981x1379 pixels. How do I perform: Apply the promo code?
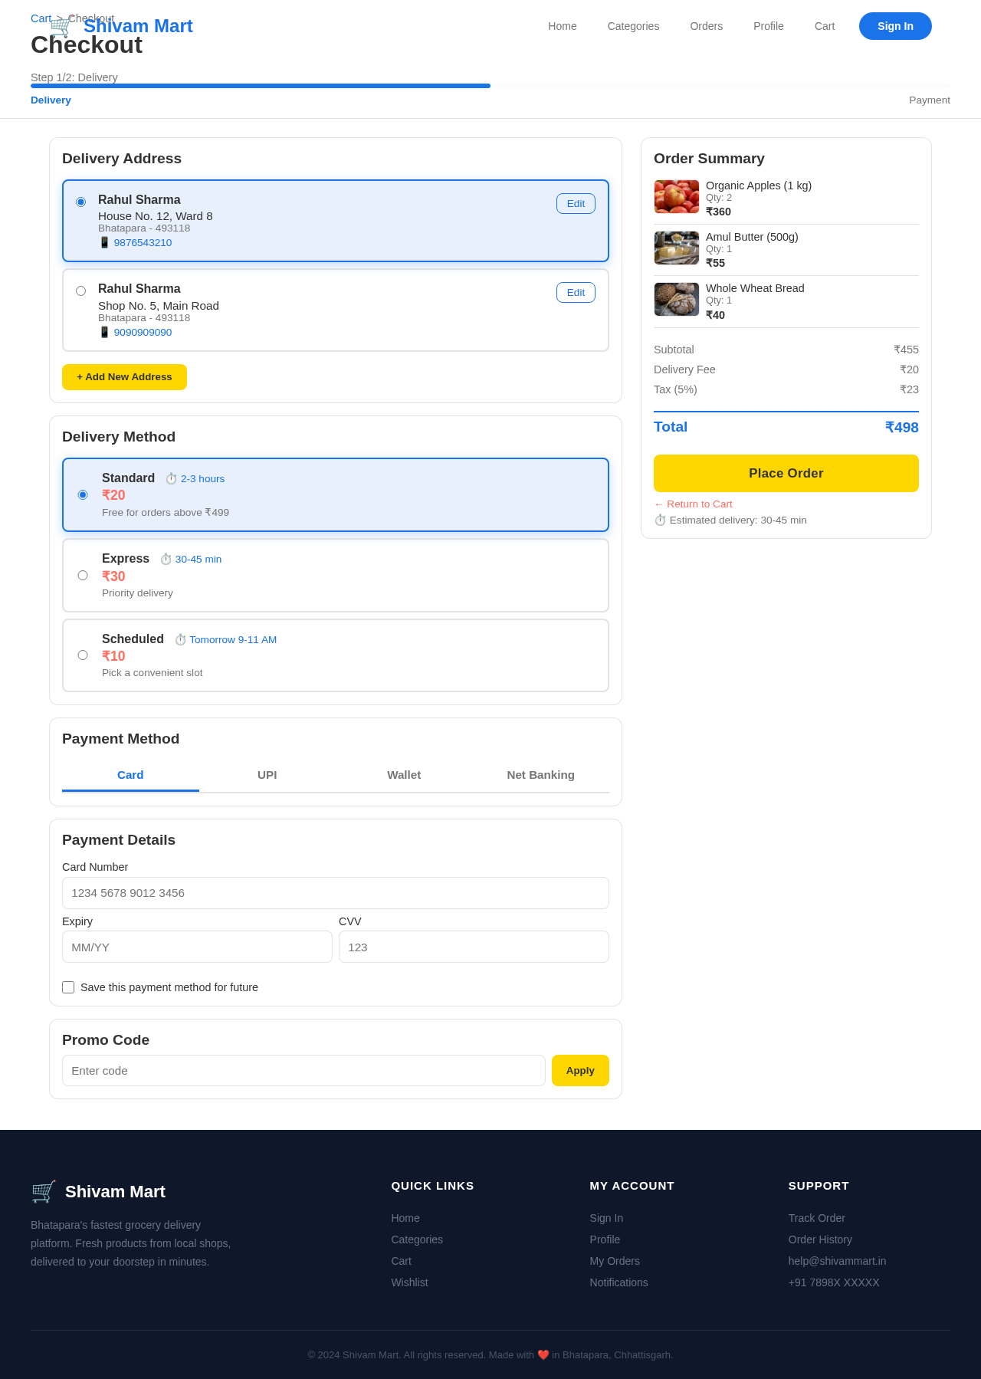tap(580, 1071)
